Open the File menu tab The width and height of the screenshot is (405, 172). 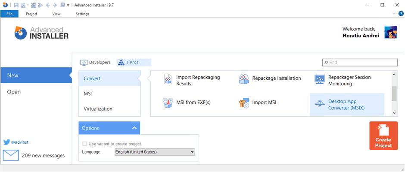[9, 14]
